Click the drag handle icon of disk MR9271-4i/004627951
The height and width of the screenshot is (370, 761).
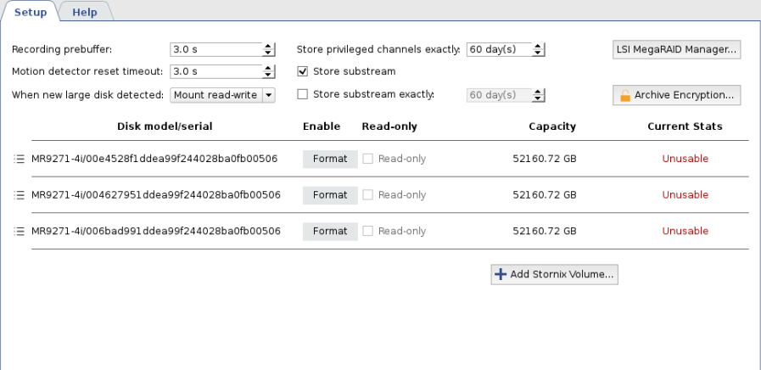pyautogui.click(x=20, y=195)
